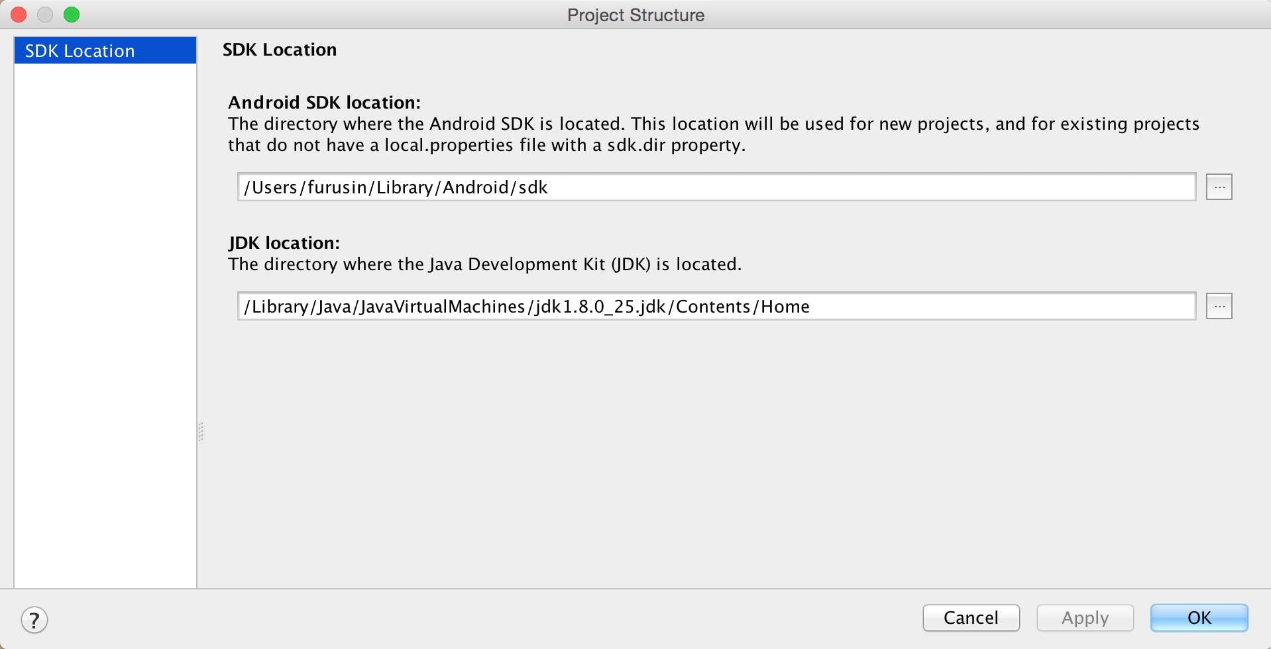
Task: Open browse dialog for JDK location
Action: (1219, 307)
